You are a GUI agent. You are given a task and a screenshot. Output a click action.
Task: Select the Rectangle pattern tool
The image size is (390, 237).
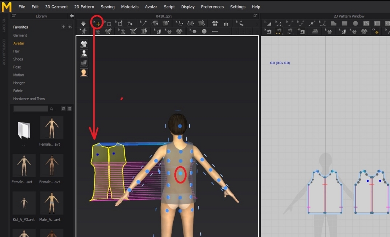344,24
